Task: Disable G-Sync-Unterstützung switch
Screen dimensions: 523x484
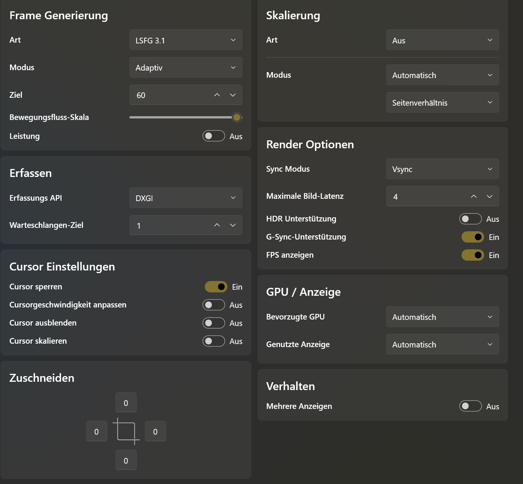Action: (x=472, y=237)
